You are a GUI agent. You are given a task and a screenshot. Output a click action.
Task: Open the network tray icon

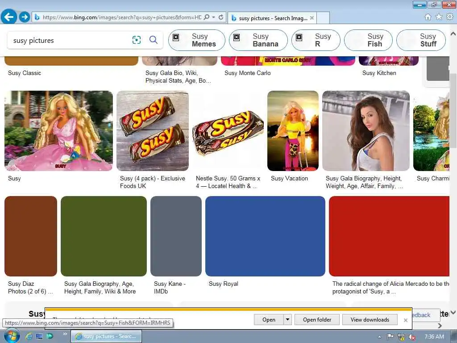pos(401,337)
